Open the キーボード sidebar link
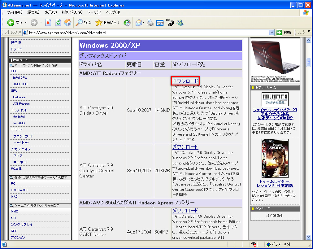313x249 pixels. (x=21, y=162)
